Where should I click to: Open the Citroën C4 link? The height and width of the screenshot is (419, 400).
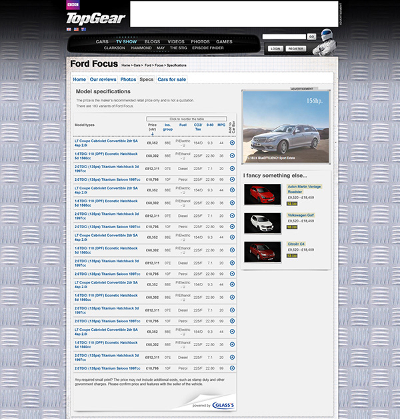click(296, 244)
